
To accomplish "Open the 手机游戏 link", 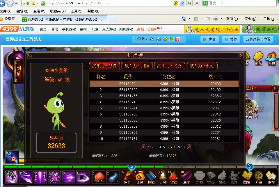I will pyautogui.click(x=69, y=29).
